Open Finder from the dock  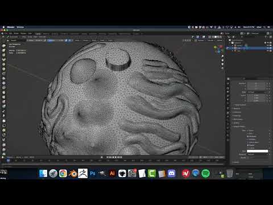point(43,174)
